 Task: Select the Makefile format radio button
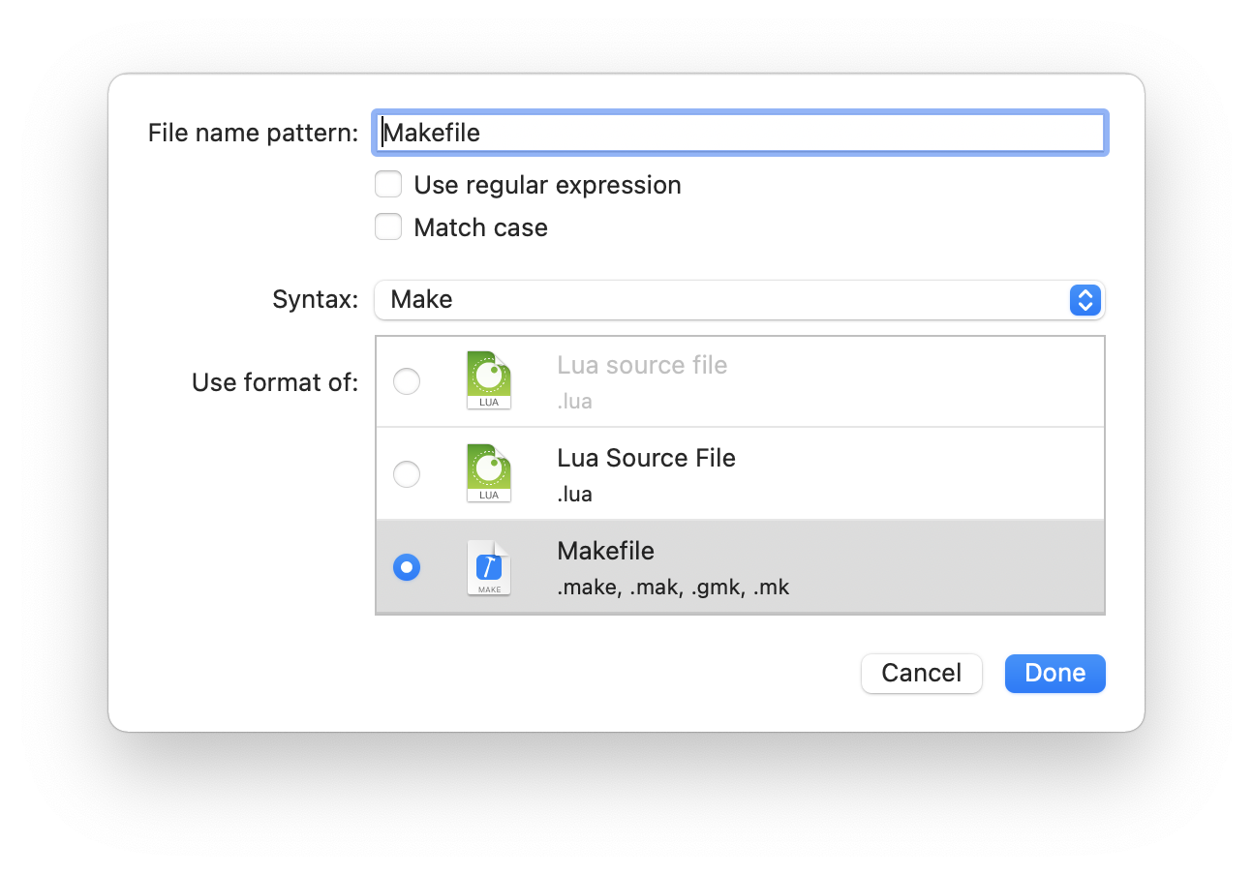[407, 567]
